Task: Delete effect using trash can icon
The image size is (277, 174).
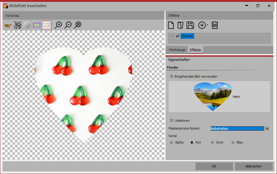Action: pos(214,25)
